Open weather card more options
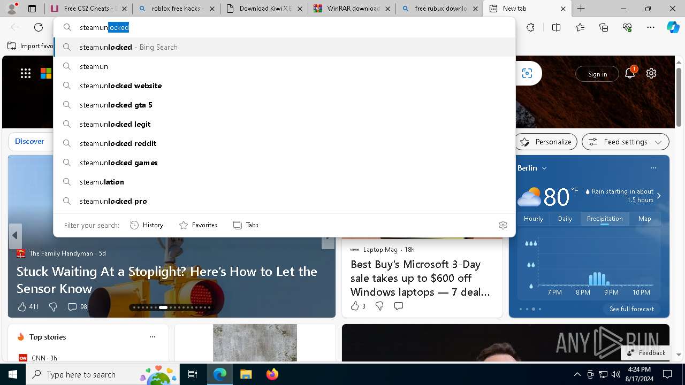The height and width of the screenshot is (385, 685). coord(653,168)
